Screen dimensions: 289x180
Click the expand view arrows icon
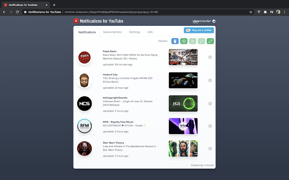click(x=210, y=41)
